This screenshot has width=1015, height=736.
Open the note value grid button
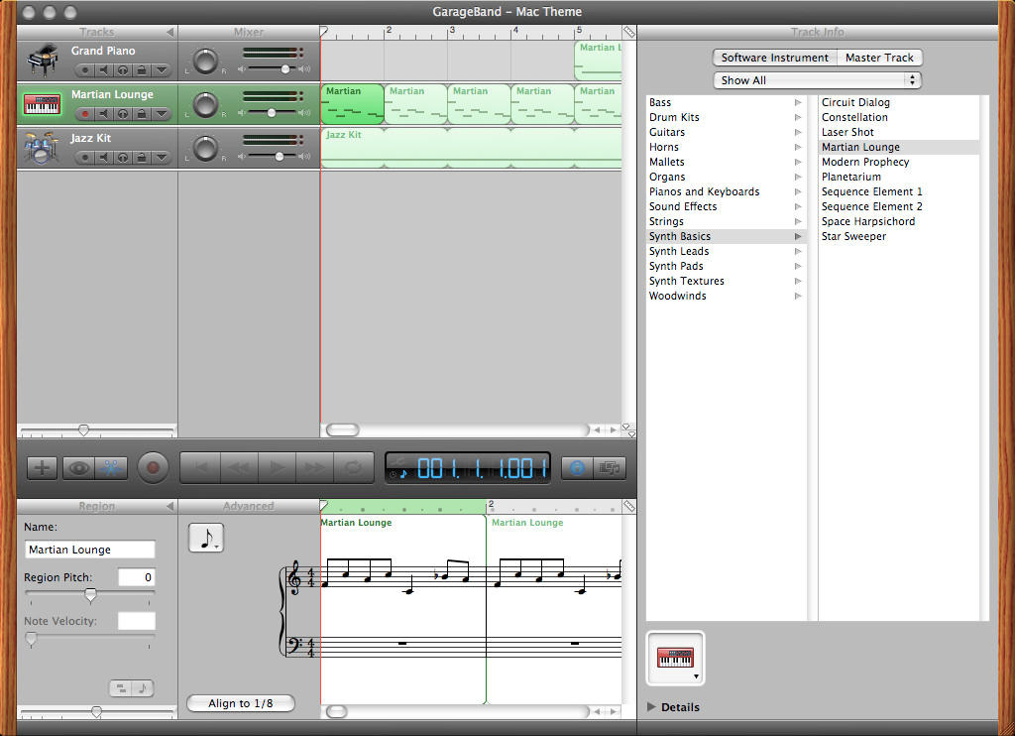(206, 538)
